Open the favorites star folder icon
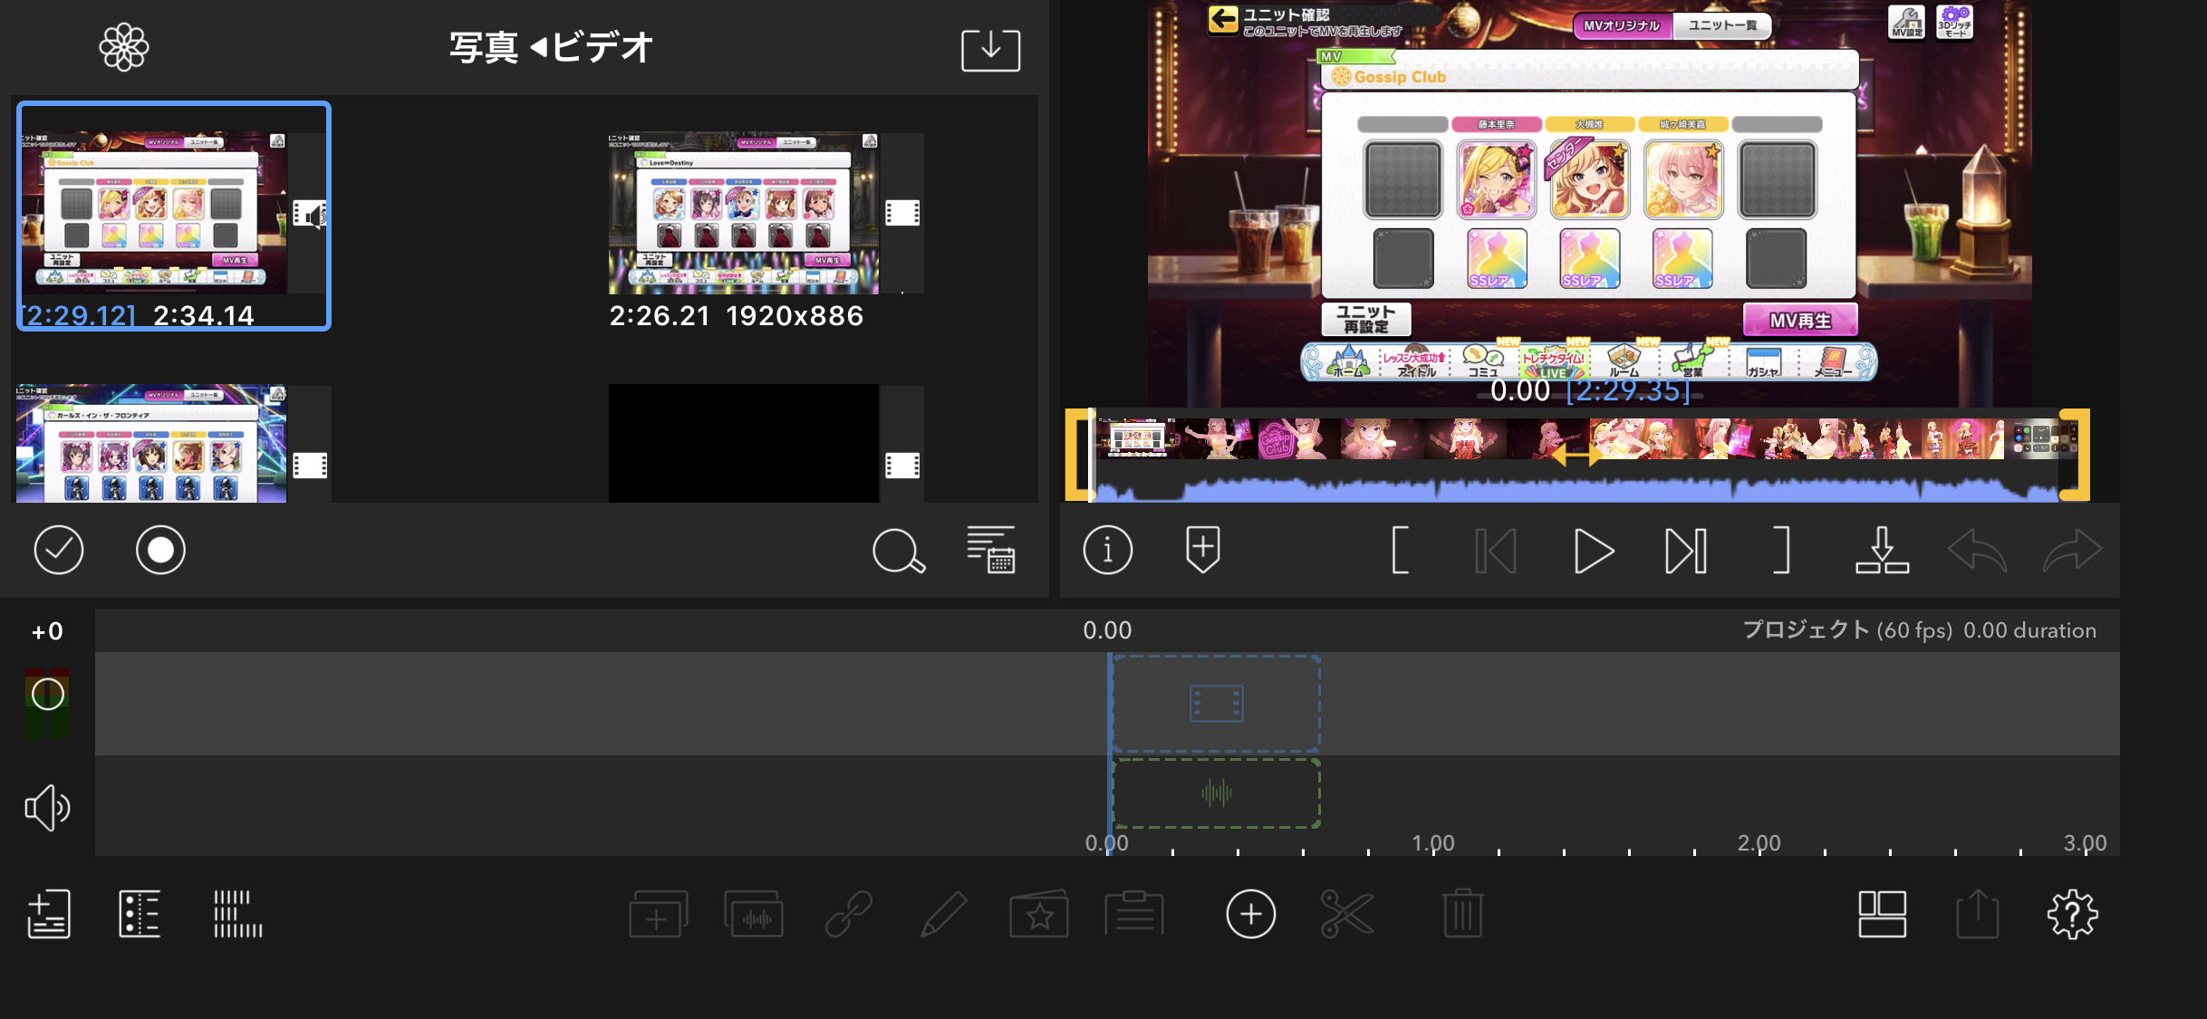 click(1039, 914)
